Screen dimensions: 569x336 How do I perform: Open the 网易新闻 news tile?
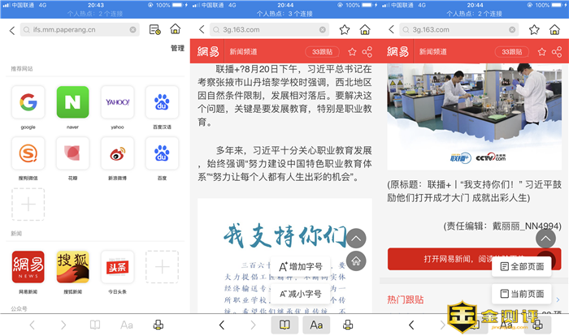(x=28, y=267)
